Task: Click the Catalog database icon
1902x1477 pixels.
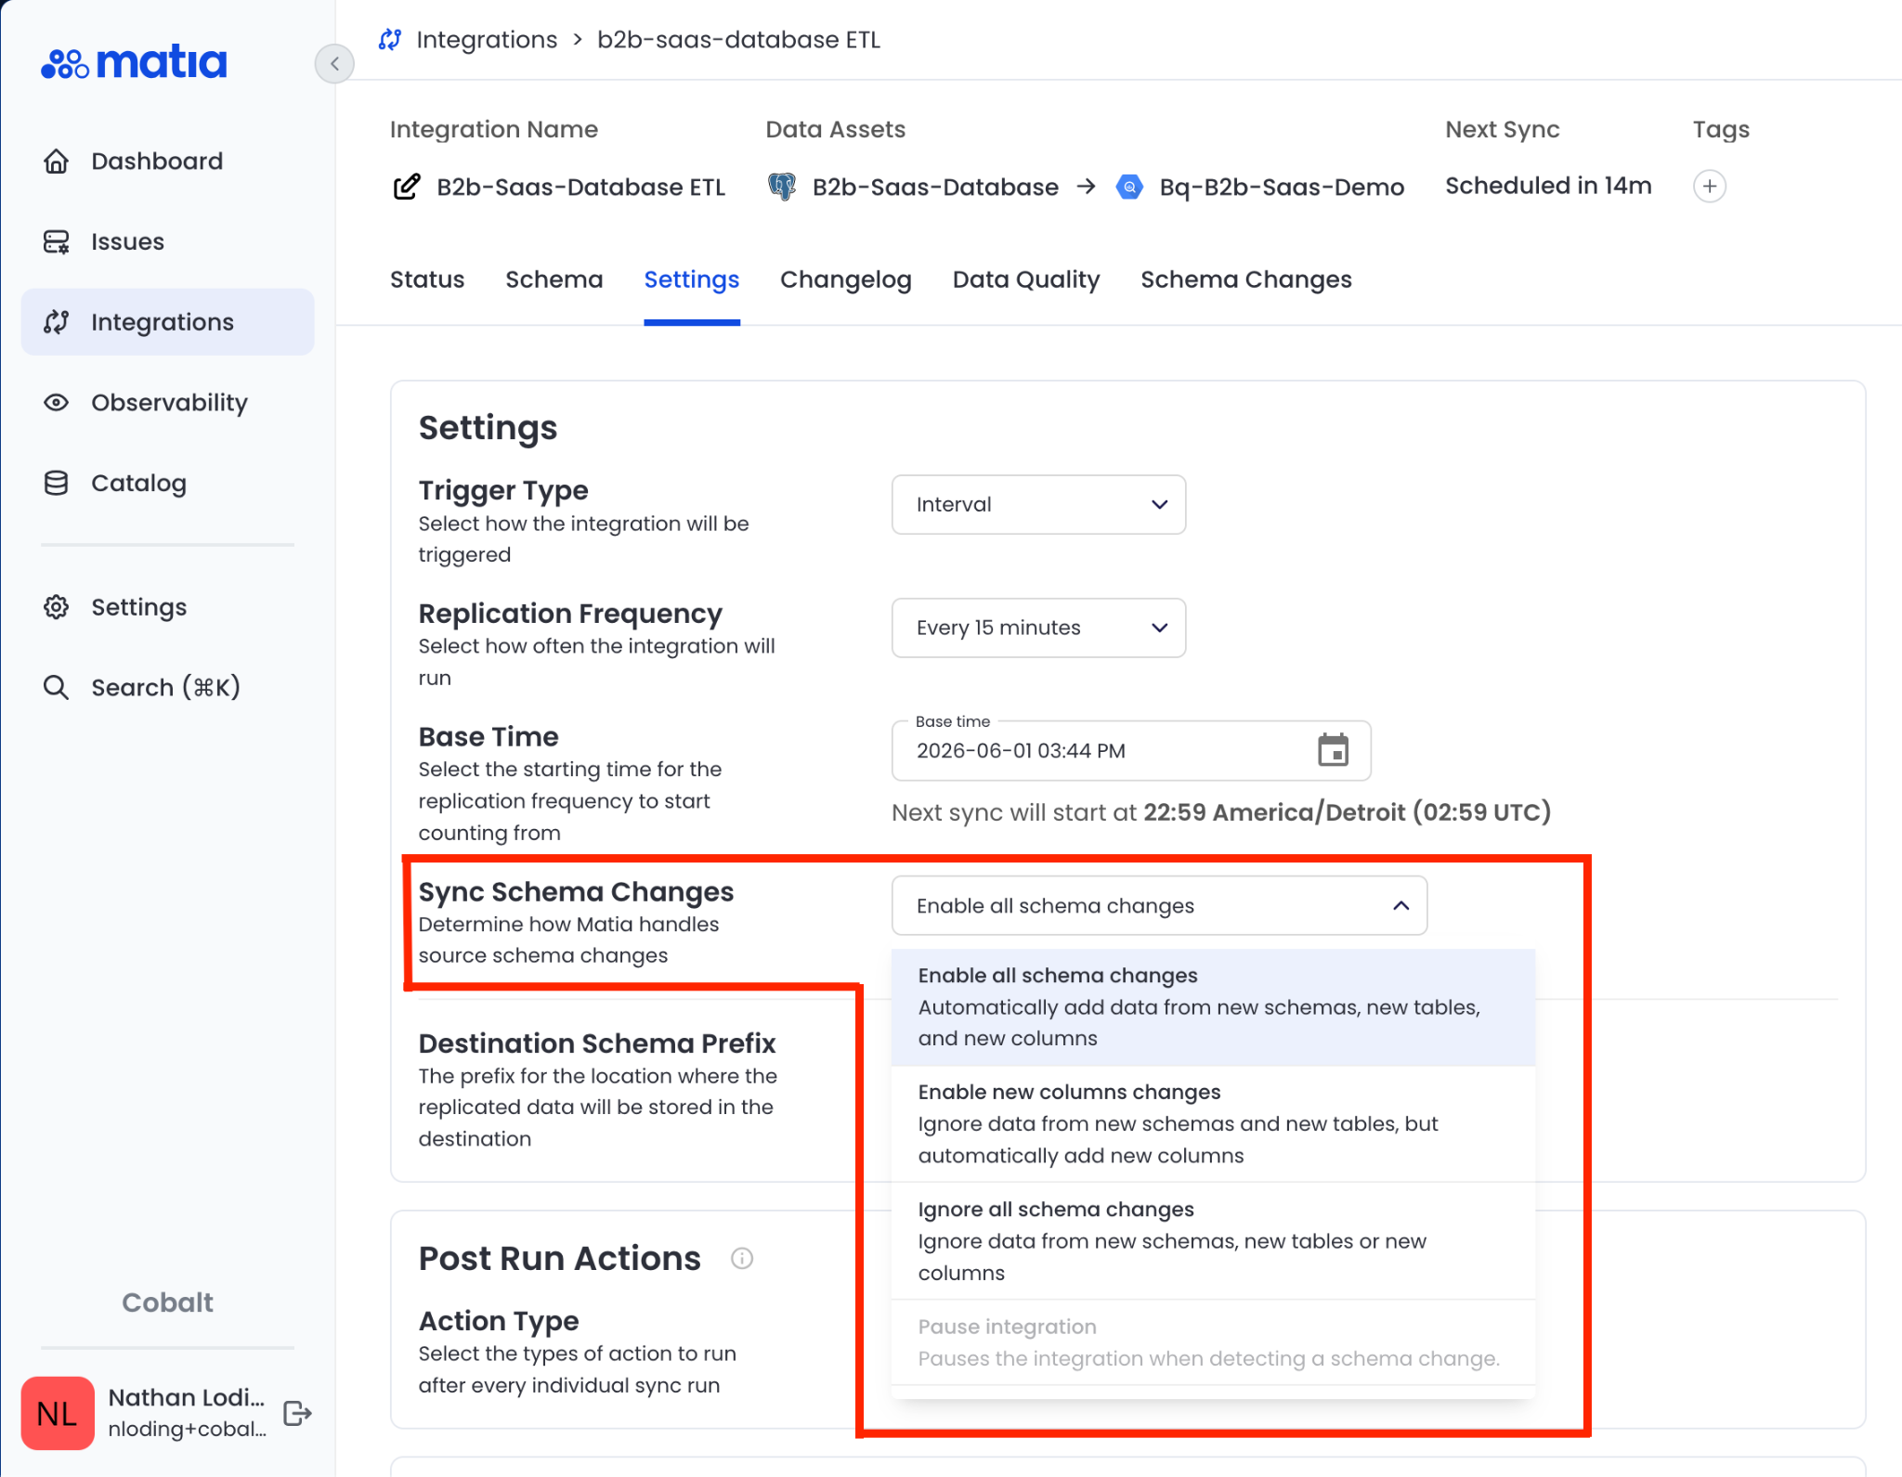Action: (57, 484)
